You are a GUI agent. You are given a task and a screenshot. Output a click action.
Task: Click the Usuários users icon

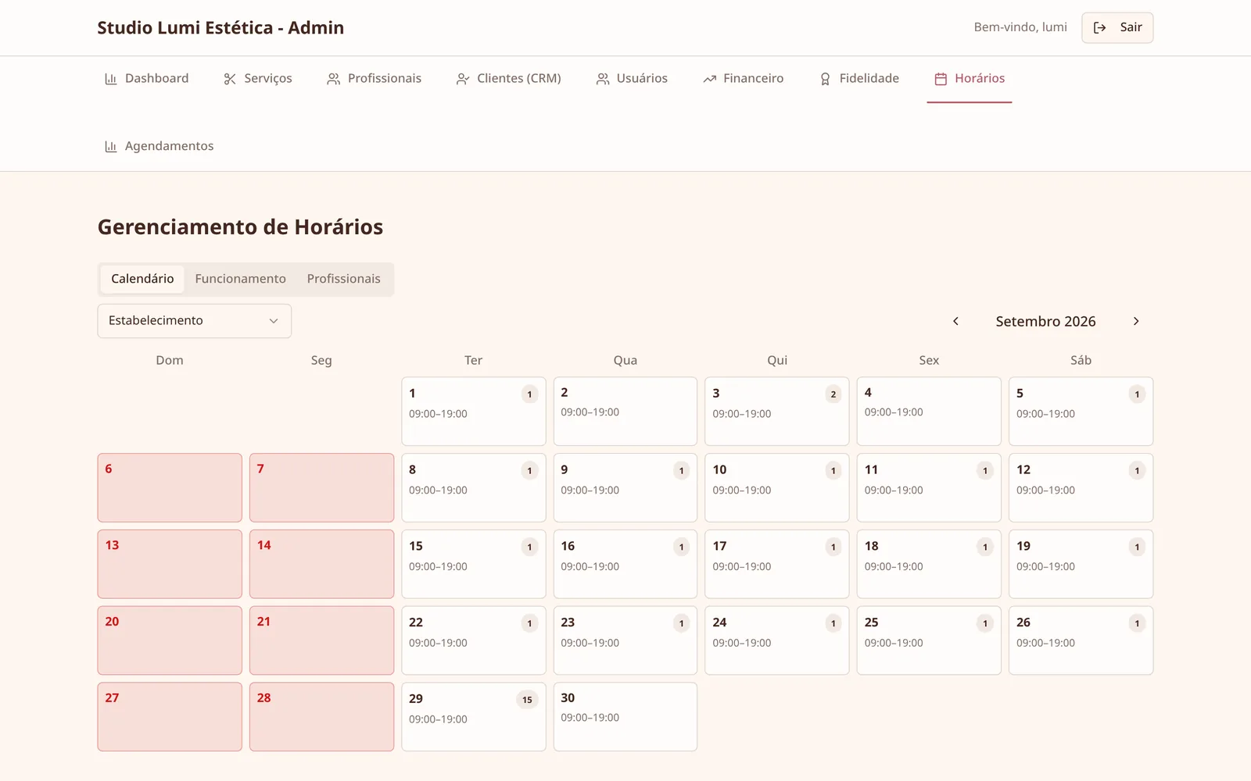603,79
